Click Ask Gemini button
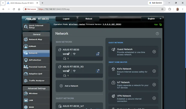186x109 pixels. tap(155, 3)
